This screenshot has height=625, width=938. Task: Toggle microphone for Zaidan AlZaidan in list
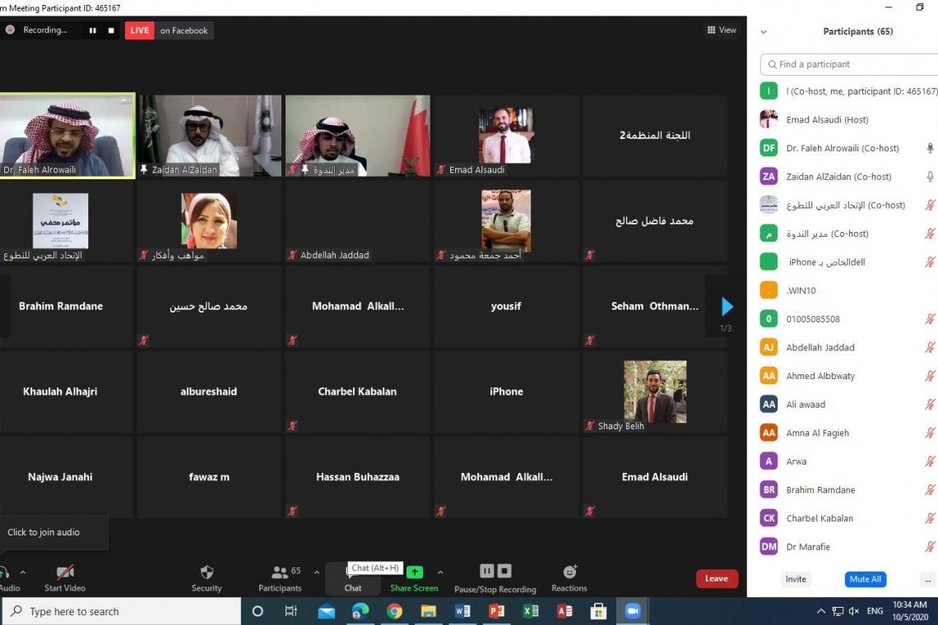(x=930, y=177)
